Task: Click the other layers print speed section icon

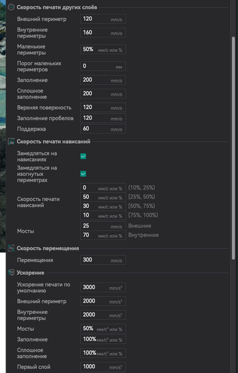Action: pyautogui.click(x=11, y=7)
